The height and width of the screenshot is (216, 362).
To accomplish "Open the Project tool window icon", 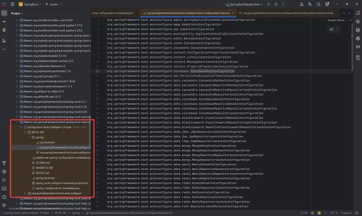I will (x=4, y=13).
